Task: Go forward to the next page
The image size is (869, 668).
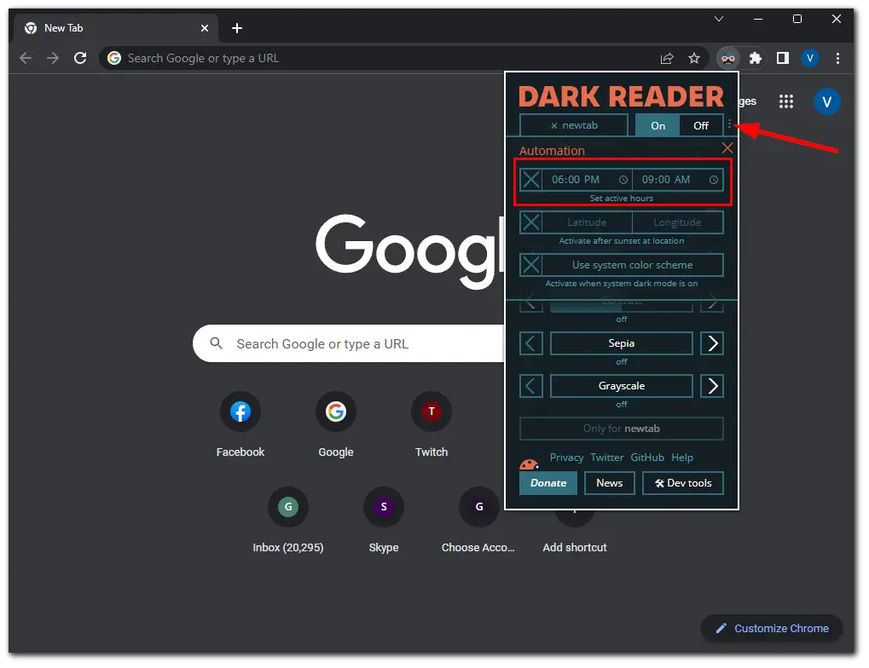Action: coord(53,58)
